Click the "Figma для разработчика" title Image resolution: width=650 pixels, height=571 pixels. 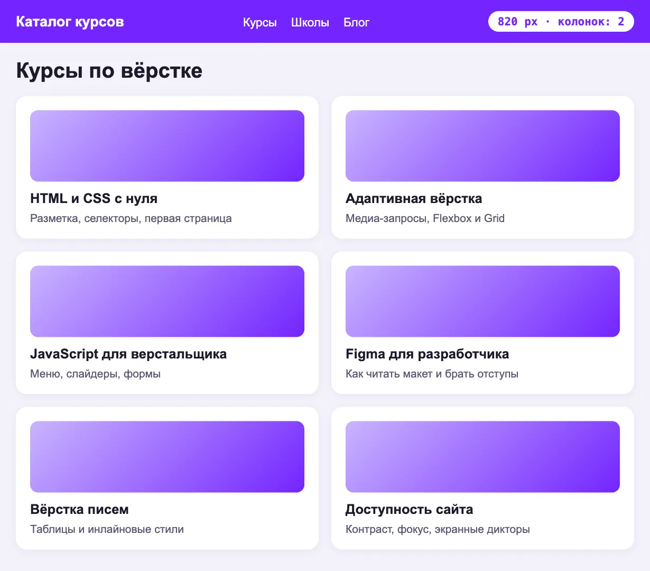428,354
